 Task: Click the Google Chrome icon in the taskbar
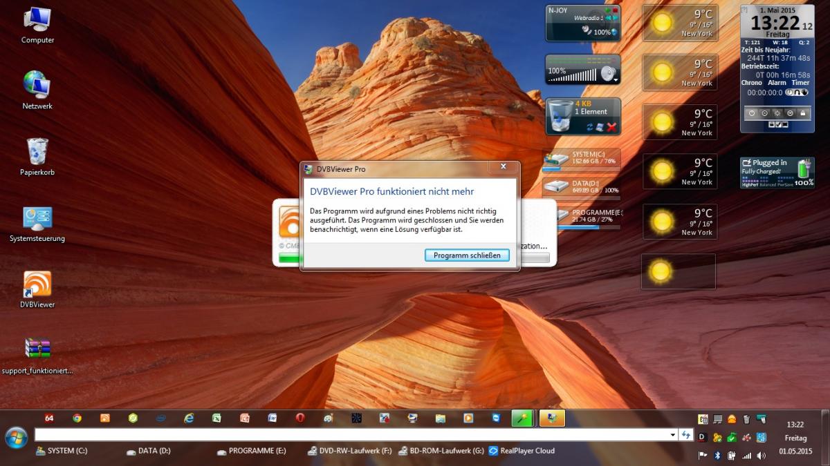pos(77,418)
